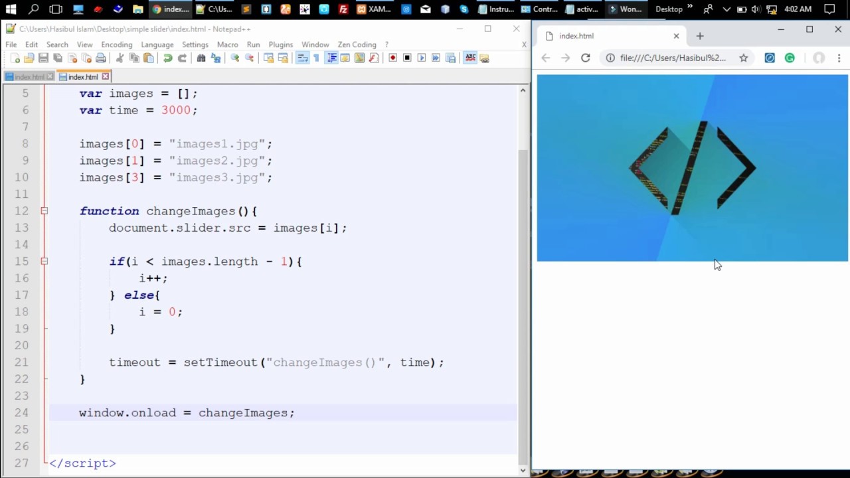
Task: Toggle word wrap in Notepad++
Action: (x=302, y=58)
